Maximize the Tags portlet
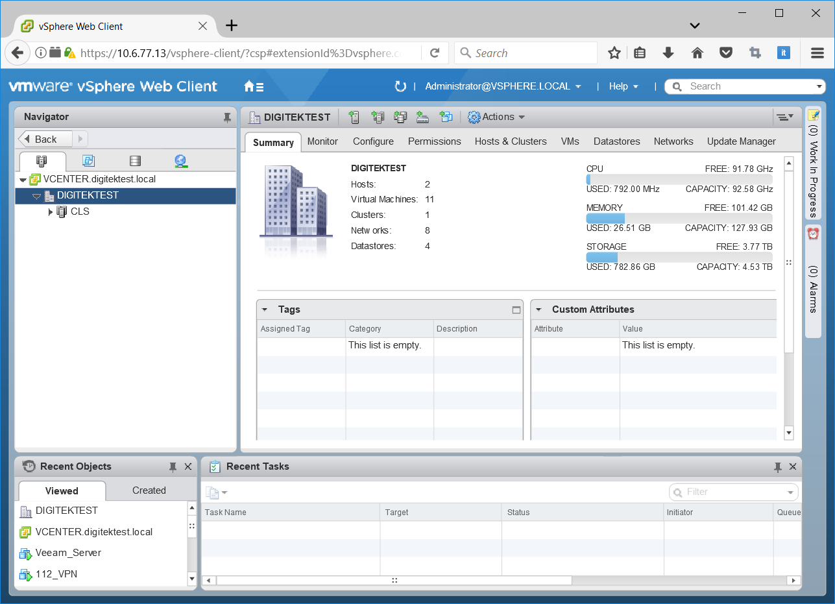Screen dimensions: 835x604 pos(516,310)
